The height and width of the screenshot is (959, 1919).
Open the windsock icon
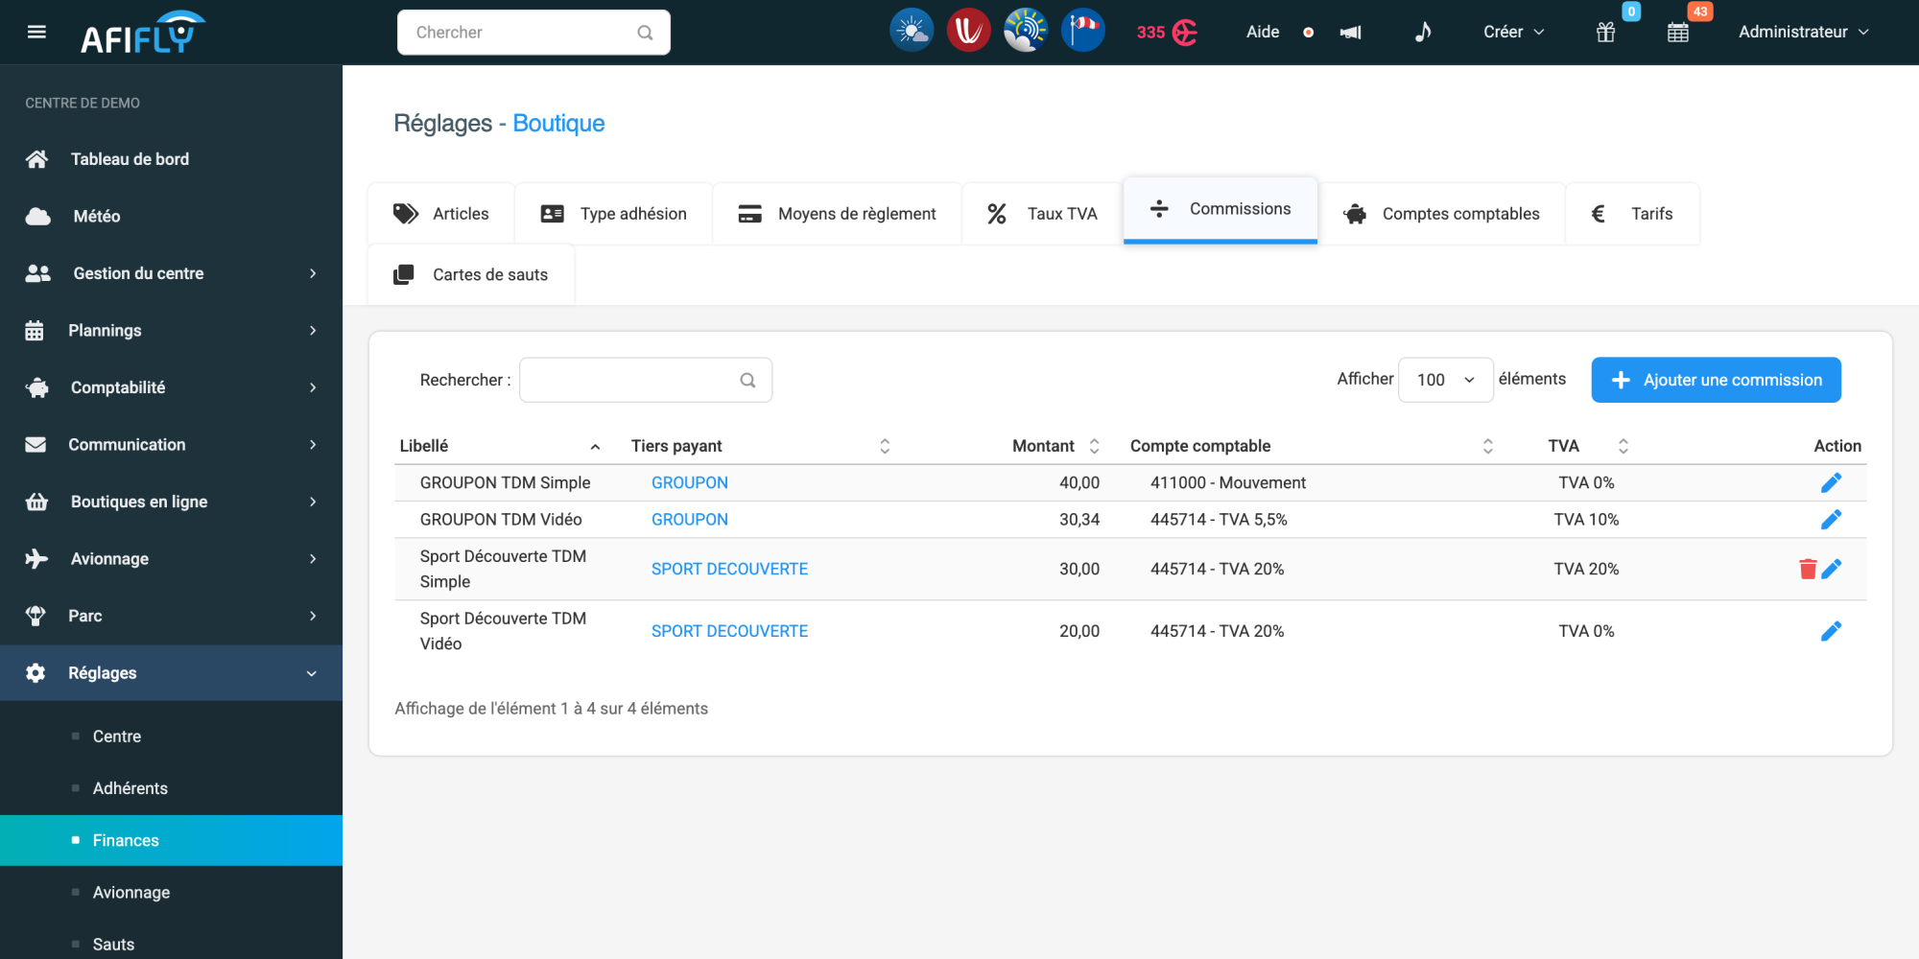pos(1083,31)
